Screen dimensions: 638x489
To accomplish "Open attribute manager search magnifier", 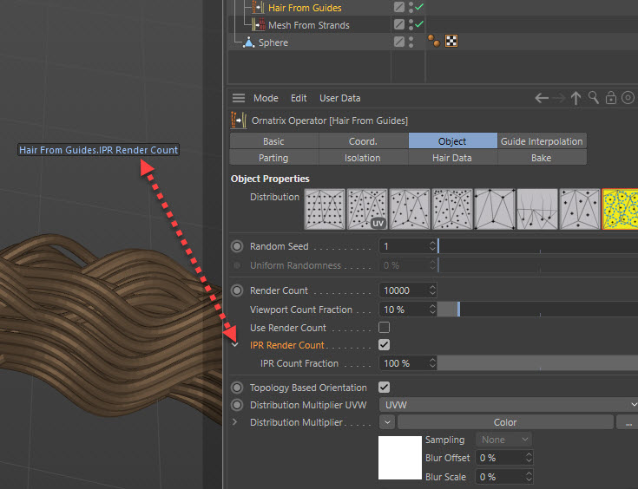I will click(x=594, y=98).
